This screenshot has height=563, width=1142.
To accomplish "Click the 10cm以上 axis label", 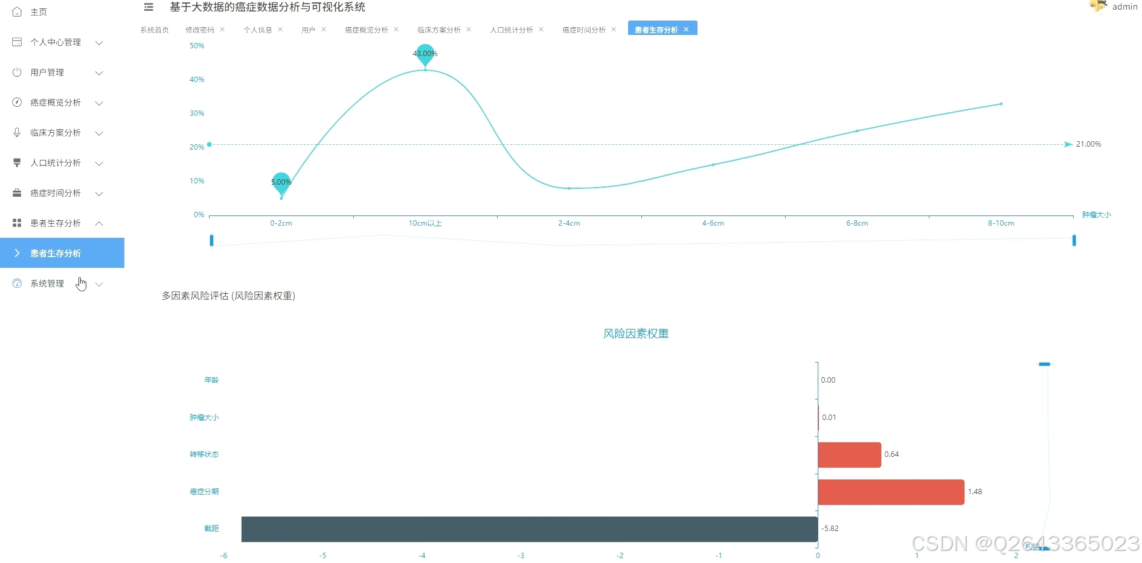I will 425,223.
